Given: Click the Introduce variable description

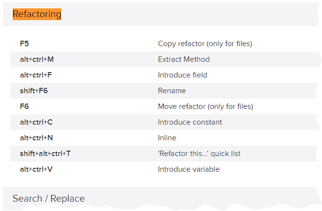Looking at the screenshot, I should point(189,169).
